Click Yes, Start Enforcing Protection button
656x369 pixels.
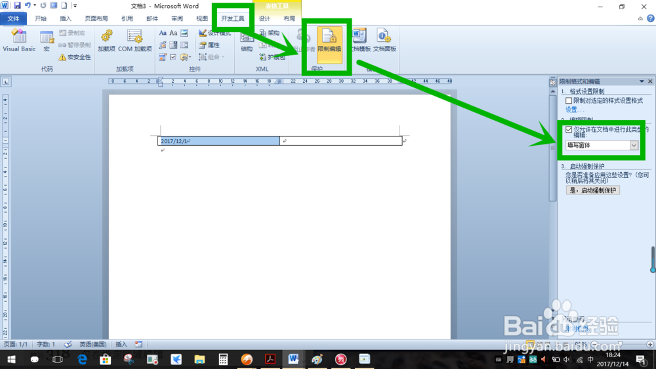click(x=593, y=190)
